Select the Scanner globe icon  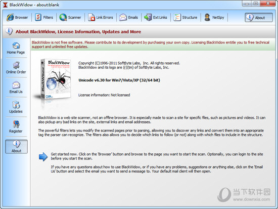pyautogui.click(x=63, y=17)
